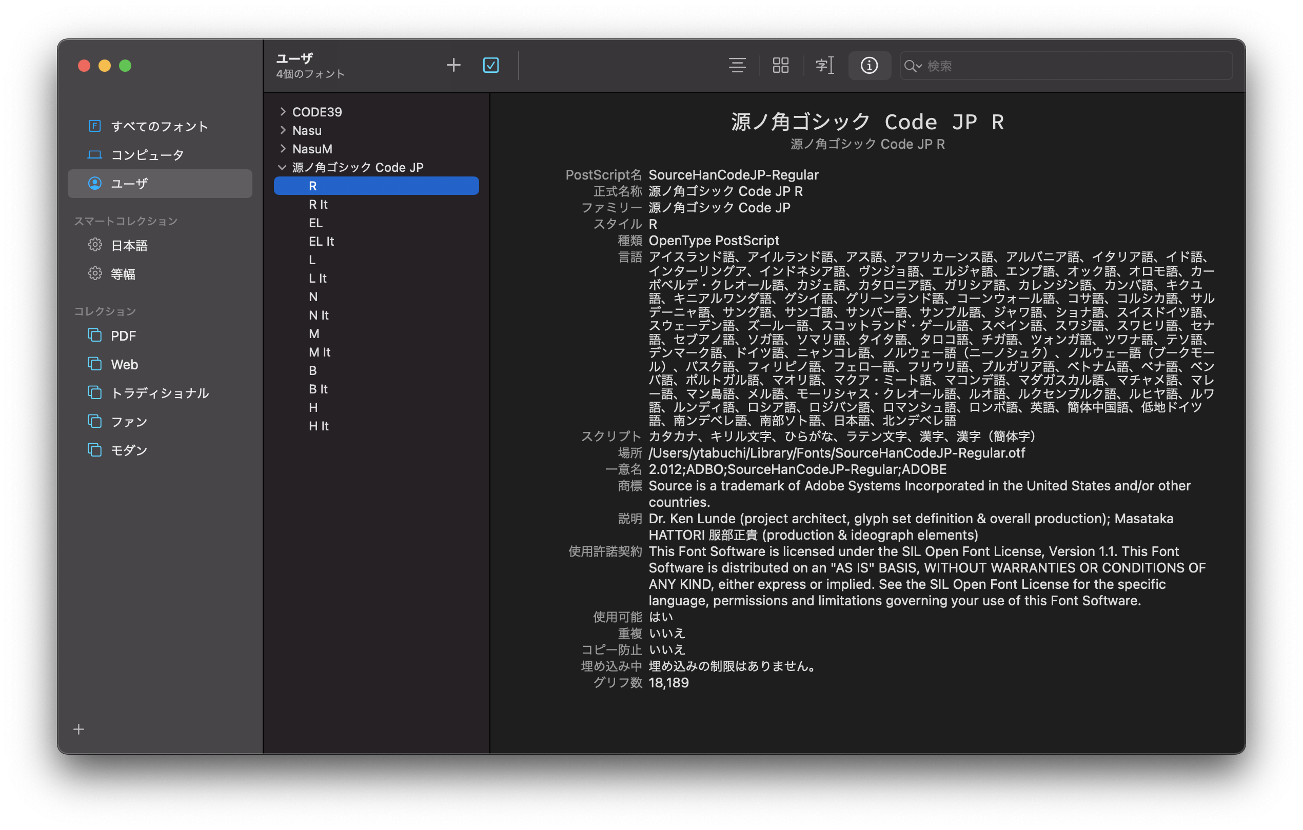This screenshot has height=830, width=1303.
Task: Open the 日本語 smart collection
Action: [160, 245]
